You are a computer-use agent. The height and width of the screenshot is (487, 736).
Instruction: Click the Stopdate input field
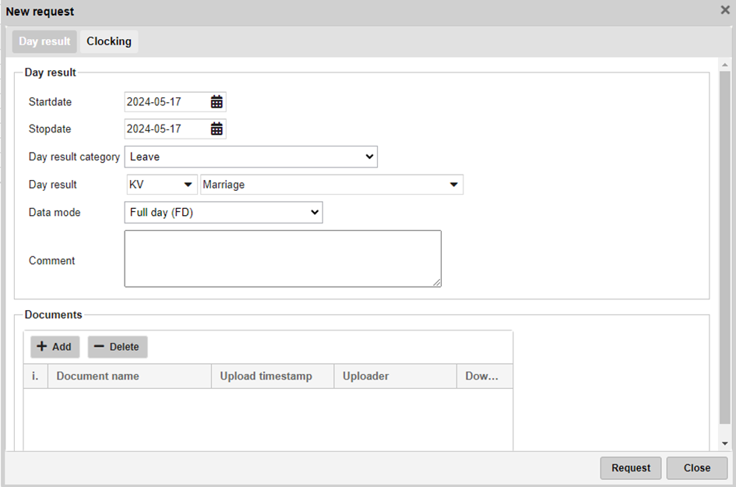[x=166, y=129]
